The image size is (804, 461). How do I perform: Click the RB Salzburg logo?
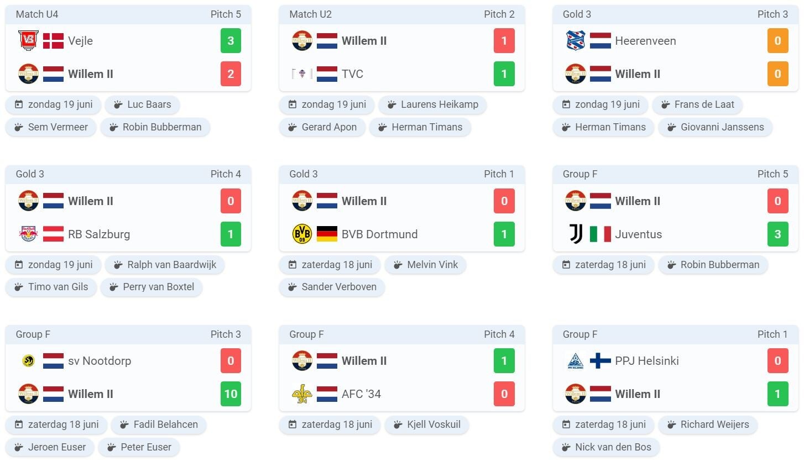[x=28, y=234]
